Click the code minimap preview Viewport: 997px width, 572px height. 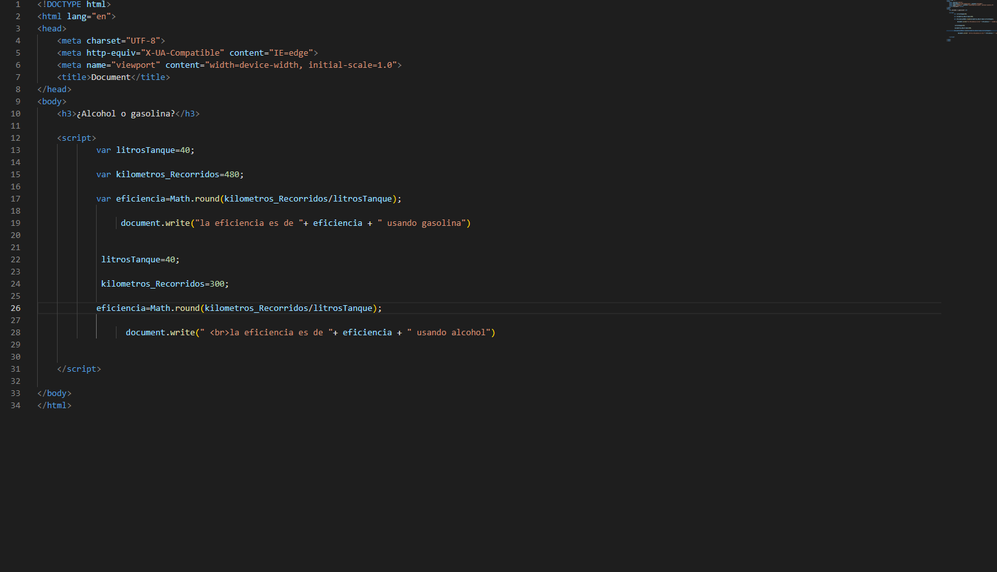971,21
